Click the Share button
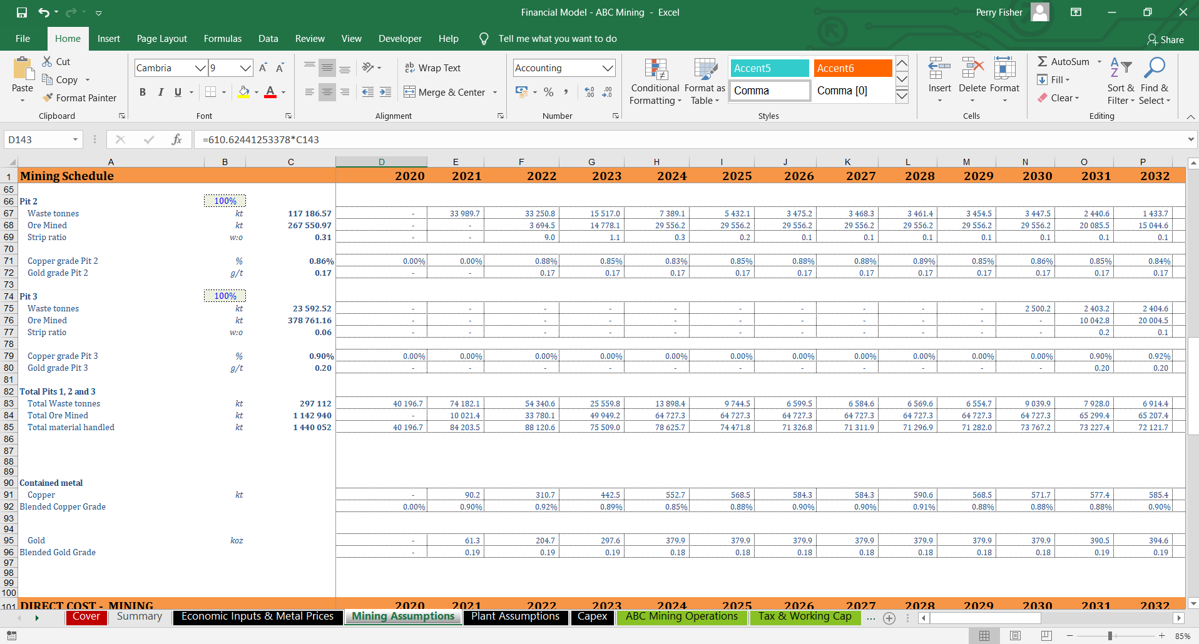The height and width of the screenshot is (644, 1199). [x=1165, y=39]
